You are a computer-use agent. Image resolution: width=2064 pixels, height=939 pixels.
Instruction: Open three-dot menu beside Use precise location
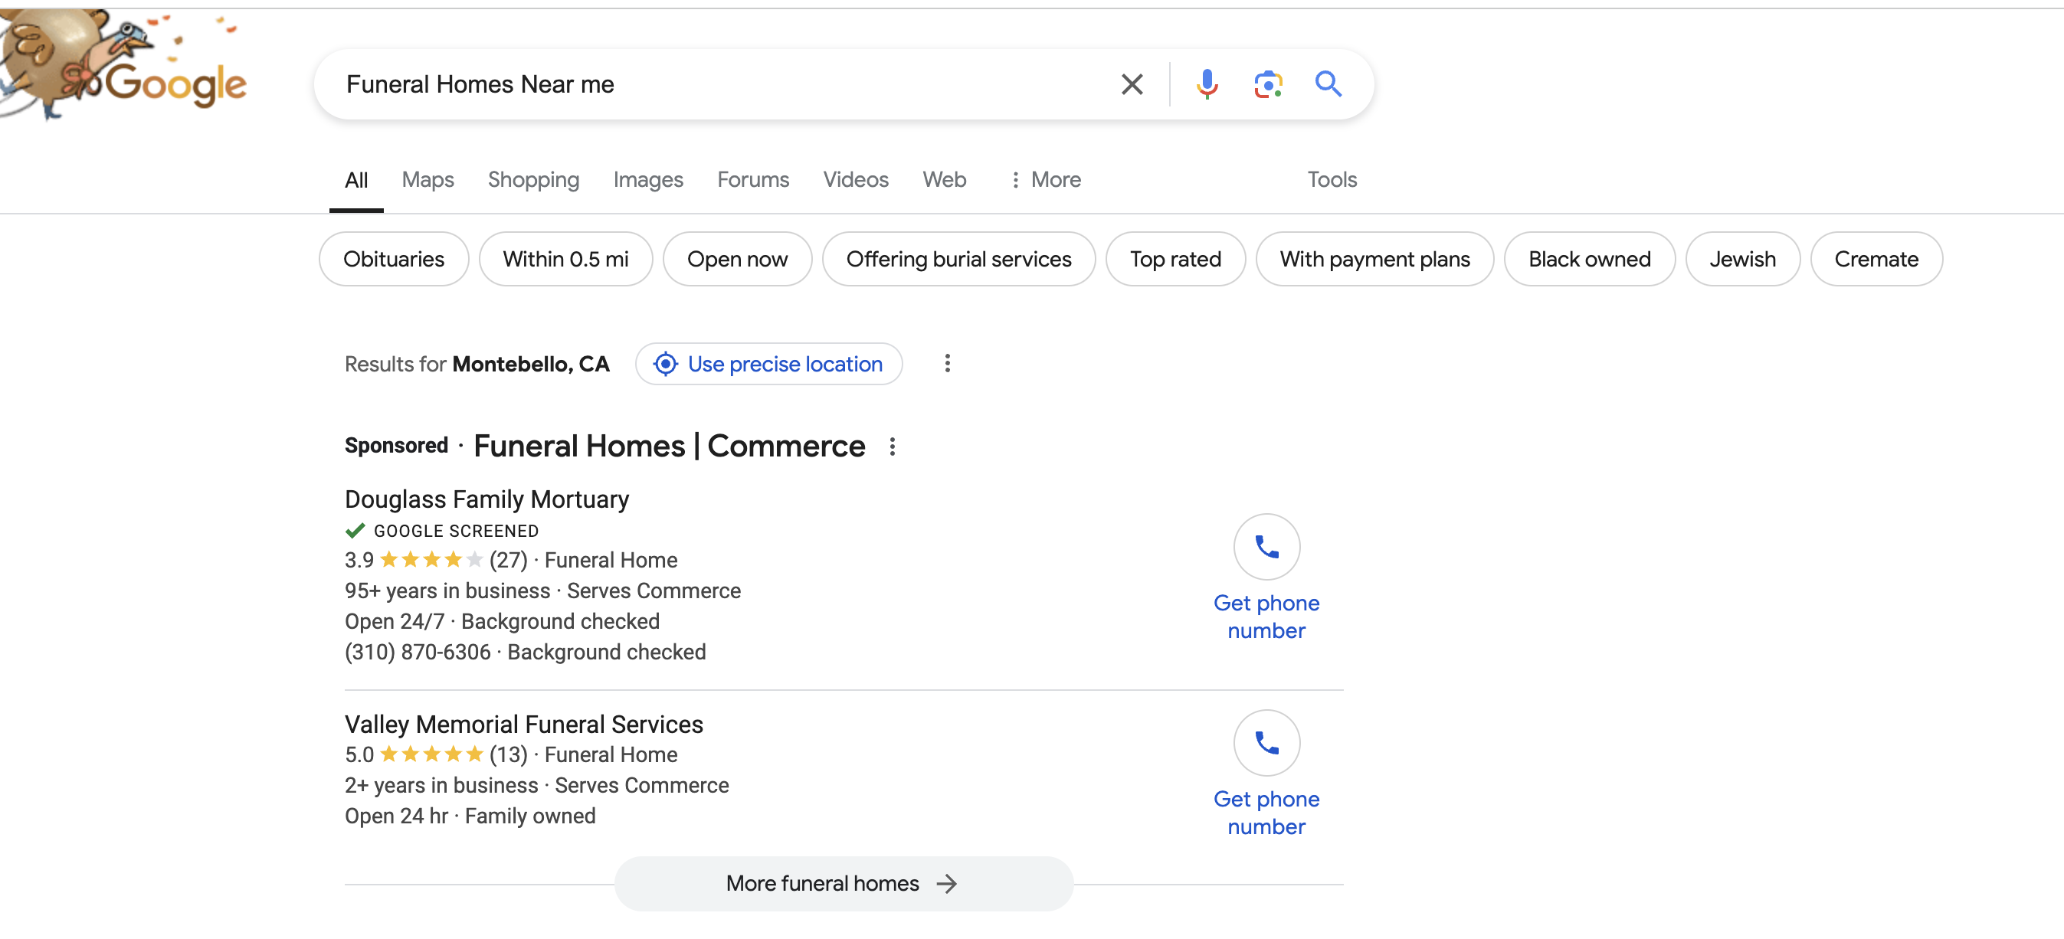(x=947, y=364)
